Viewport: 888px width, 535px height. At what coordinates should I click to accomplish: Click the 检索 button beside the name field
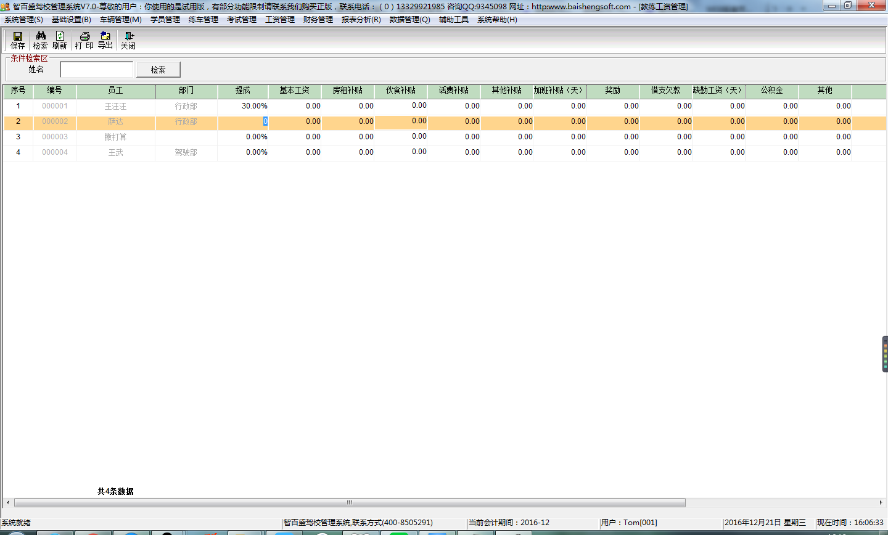[x=158, y=70]
